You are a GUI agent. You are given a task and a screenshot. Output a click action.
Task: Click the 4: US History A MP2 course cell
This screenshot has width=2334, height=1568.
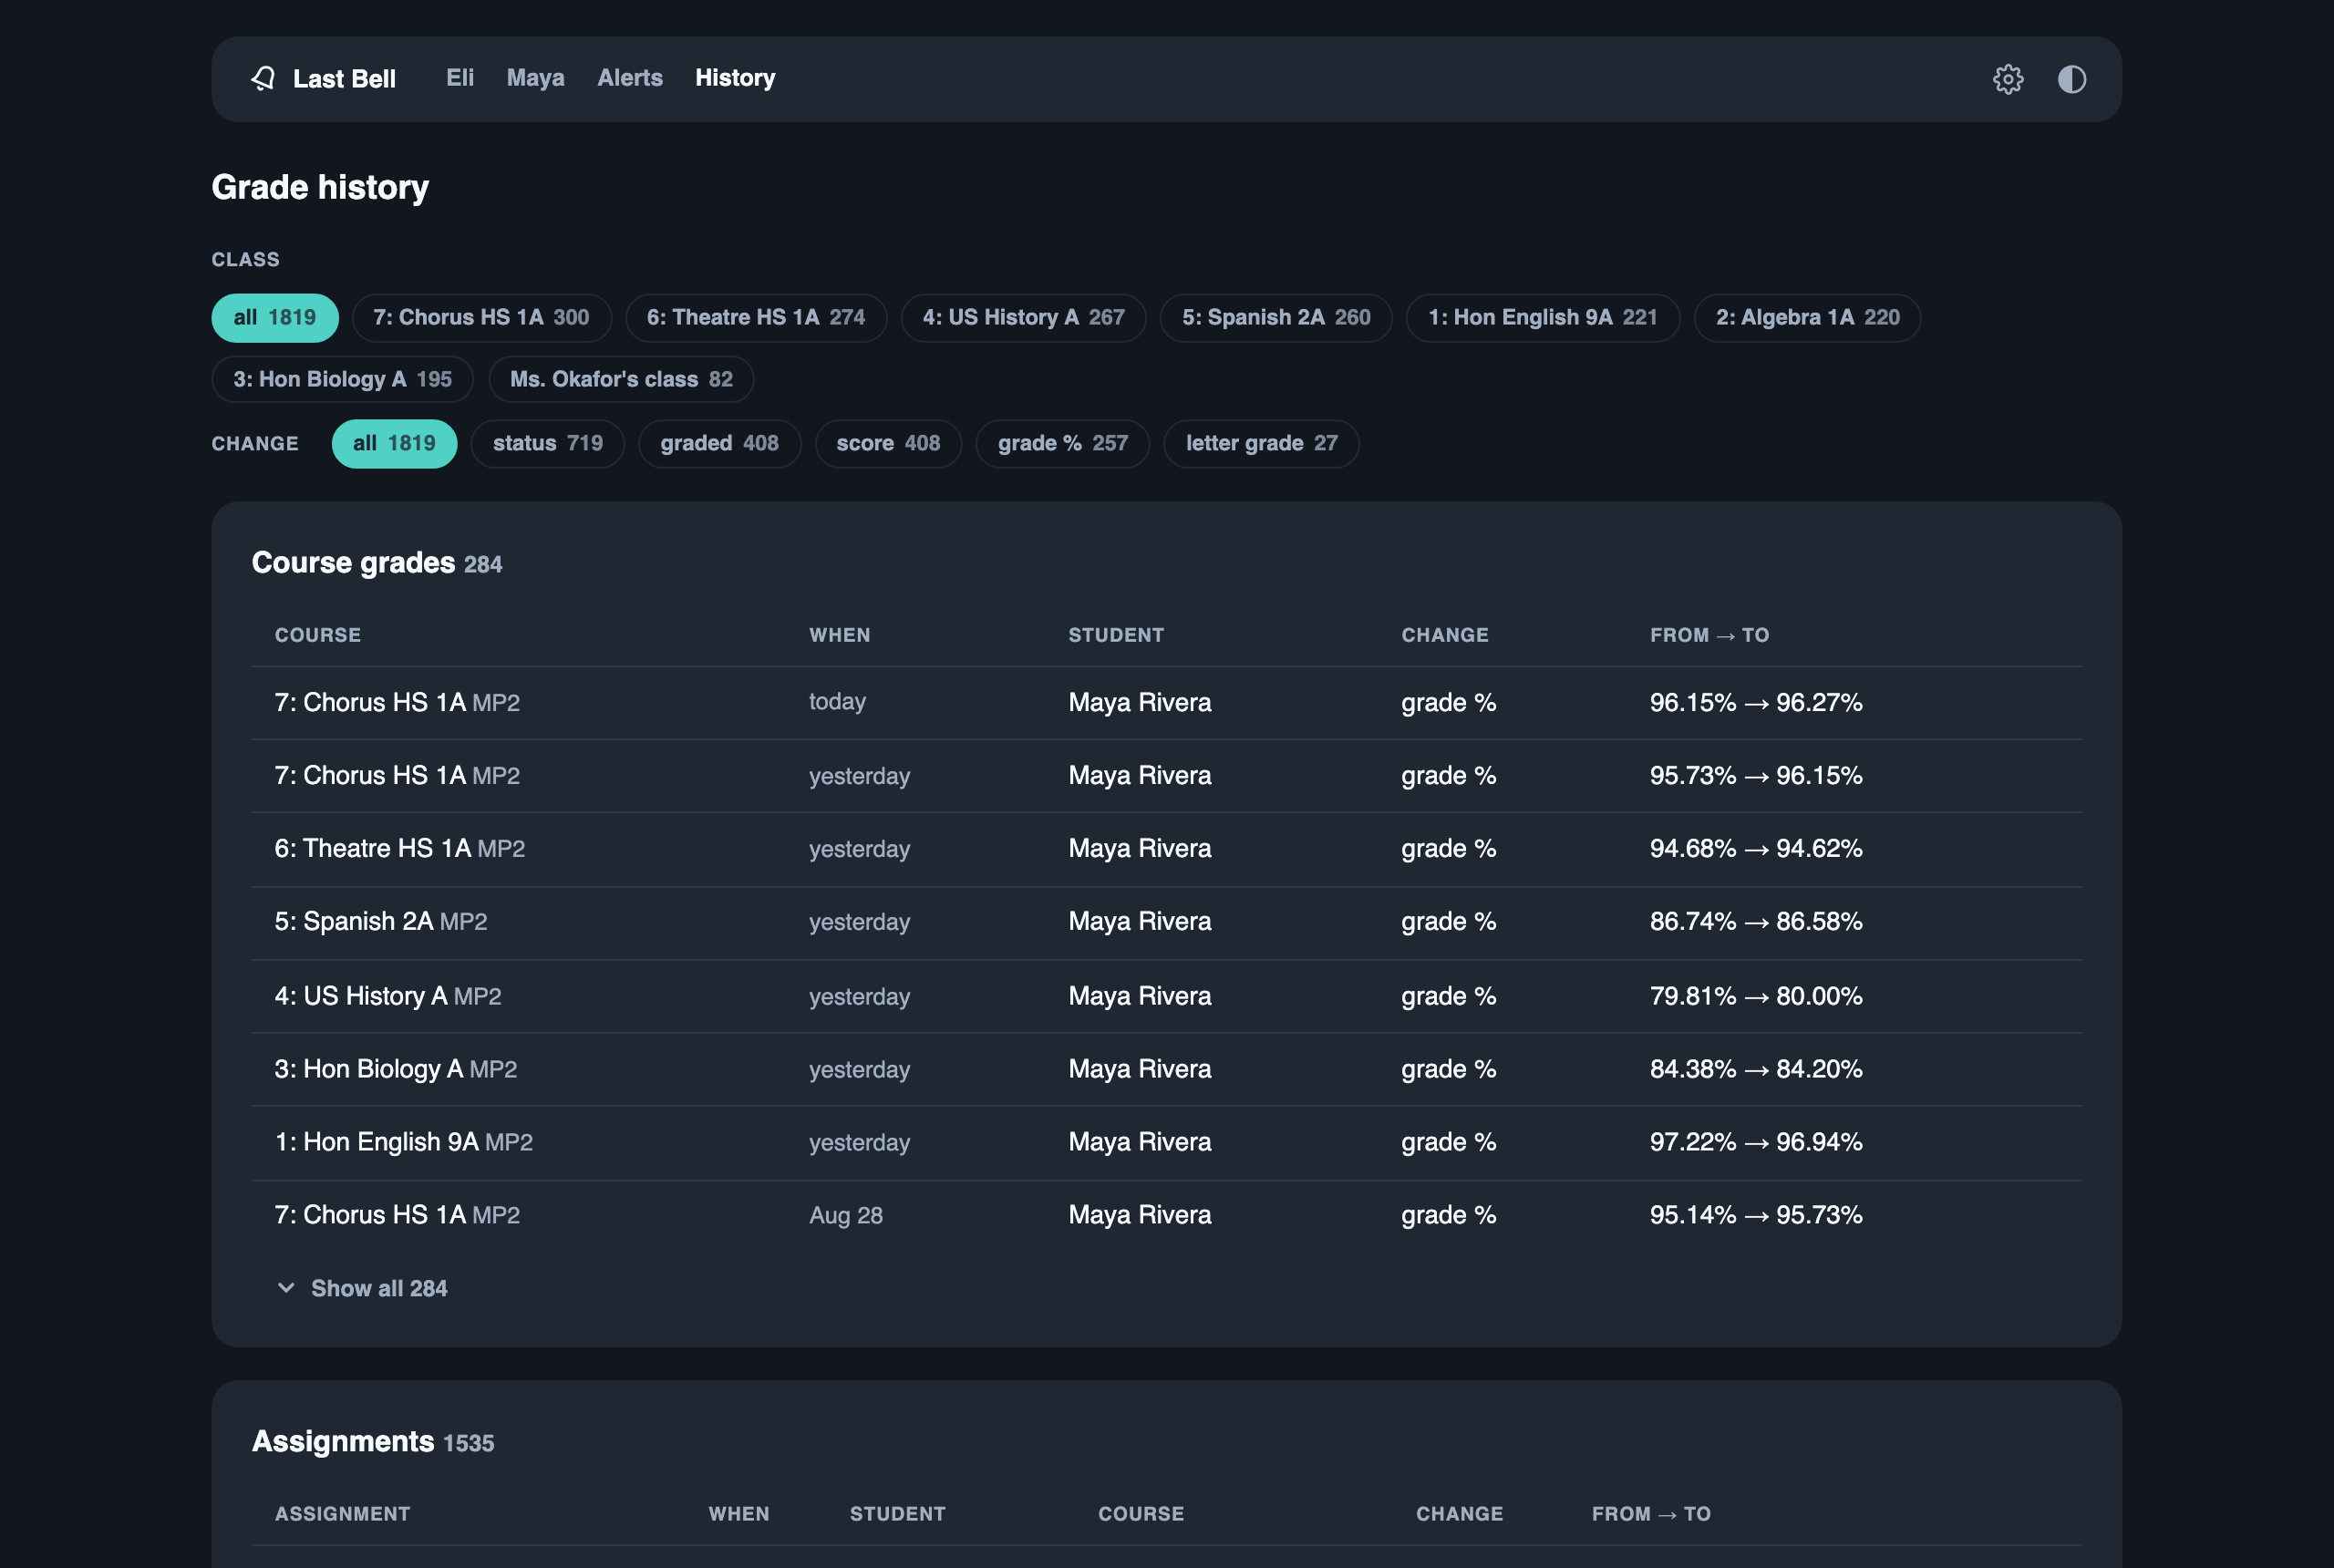388,996
